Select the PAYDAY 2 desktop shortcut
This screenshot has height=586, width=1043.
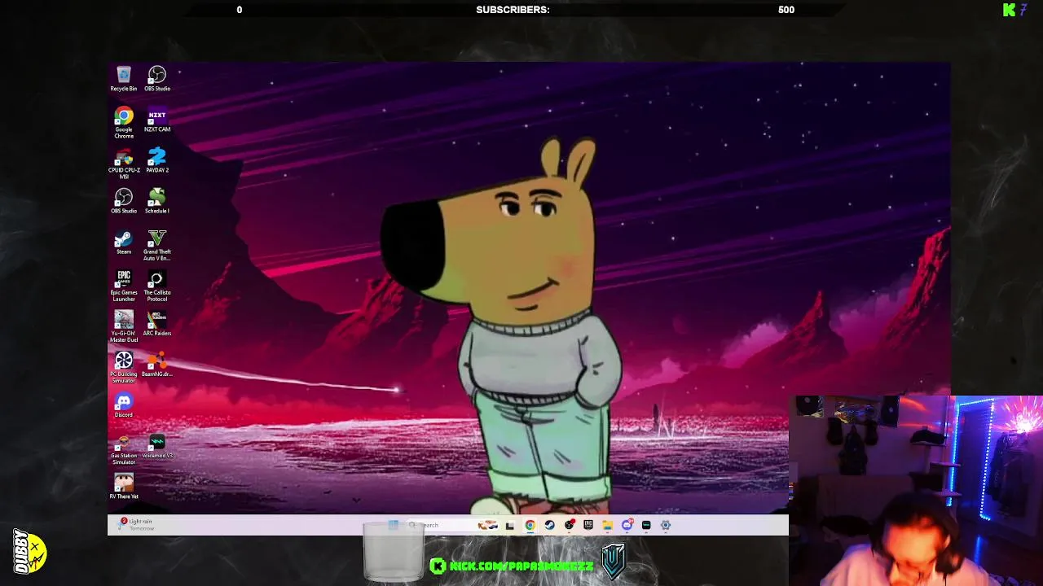[x=157, y=161]
